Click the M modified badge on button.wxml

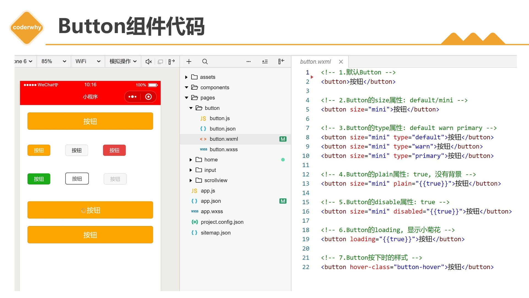tap(283, 139)
